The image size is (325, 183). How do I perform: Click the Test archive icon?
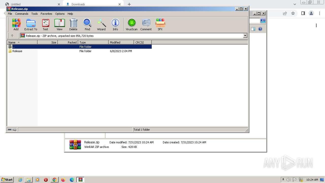pos(45,25)
